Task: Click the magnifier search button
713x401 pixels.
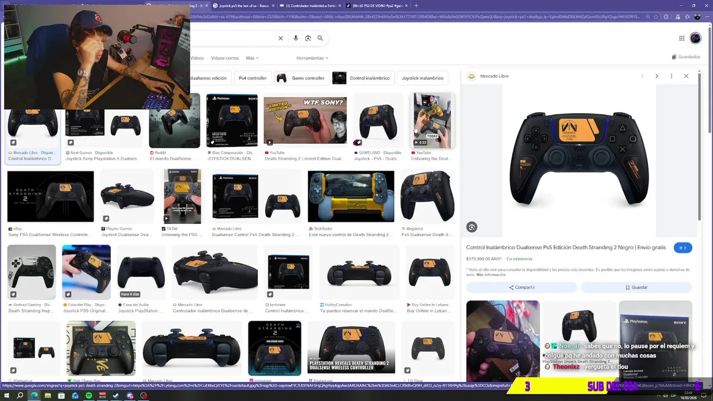Action: point(320,38)
